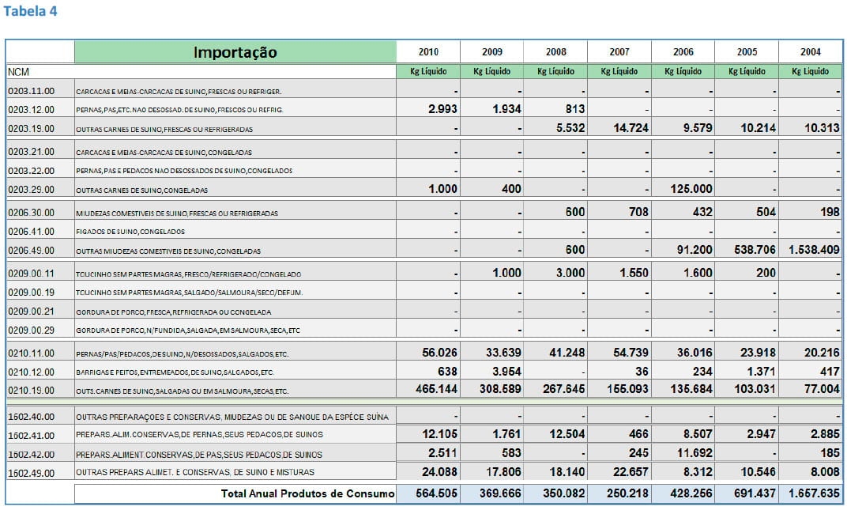Click the 2010 year column header
The width and height of the screenshot is (847, 510).
pos(428,52)
